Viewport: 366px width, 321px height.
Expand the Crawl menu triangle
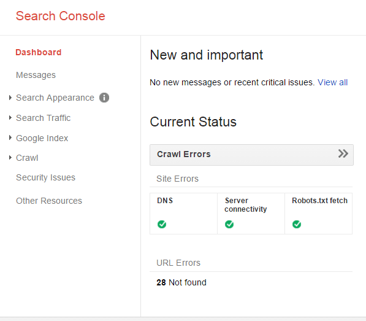pyautogui.click(x=10, y=158)
